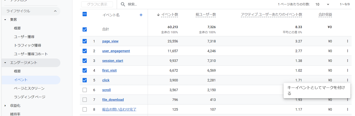Open ランディング ページ report
355x116 pixels.
coord(29,97)
